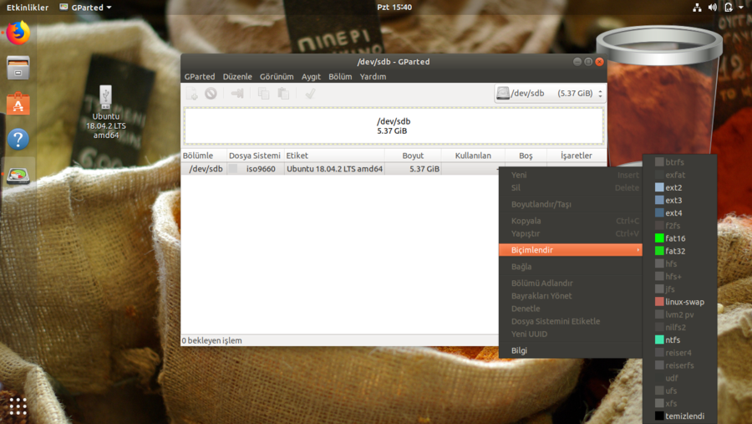Click Etkinlikler in the top bar
752x424 pixels.
(x=28, y=8)
